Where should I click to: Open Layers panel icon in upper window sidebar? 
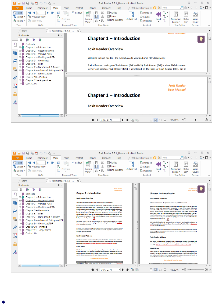click(x=15, y=61)
